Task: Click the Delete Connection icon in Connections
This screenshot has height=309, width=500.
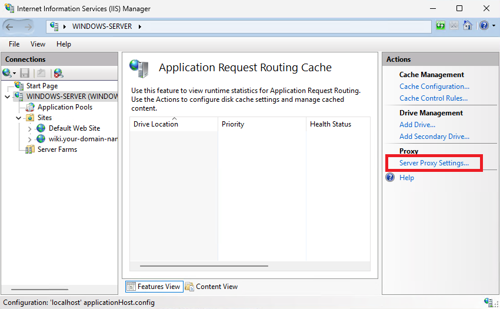Action: tap(58, 73)
